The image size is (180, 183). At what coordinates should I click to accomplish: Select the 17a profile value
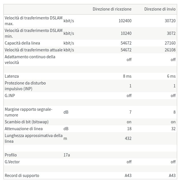point(67,155)
